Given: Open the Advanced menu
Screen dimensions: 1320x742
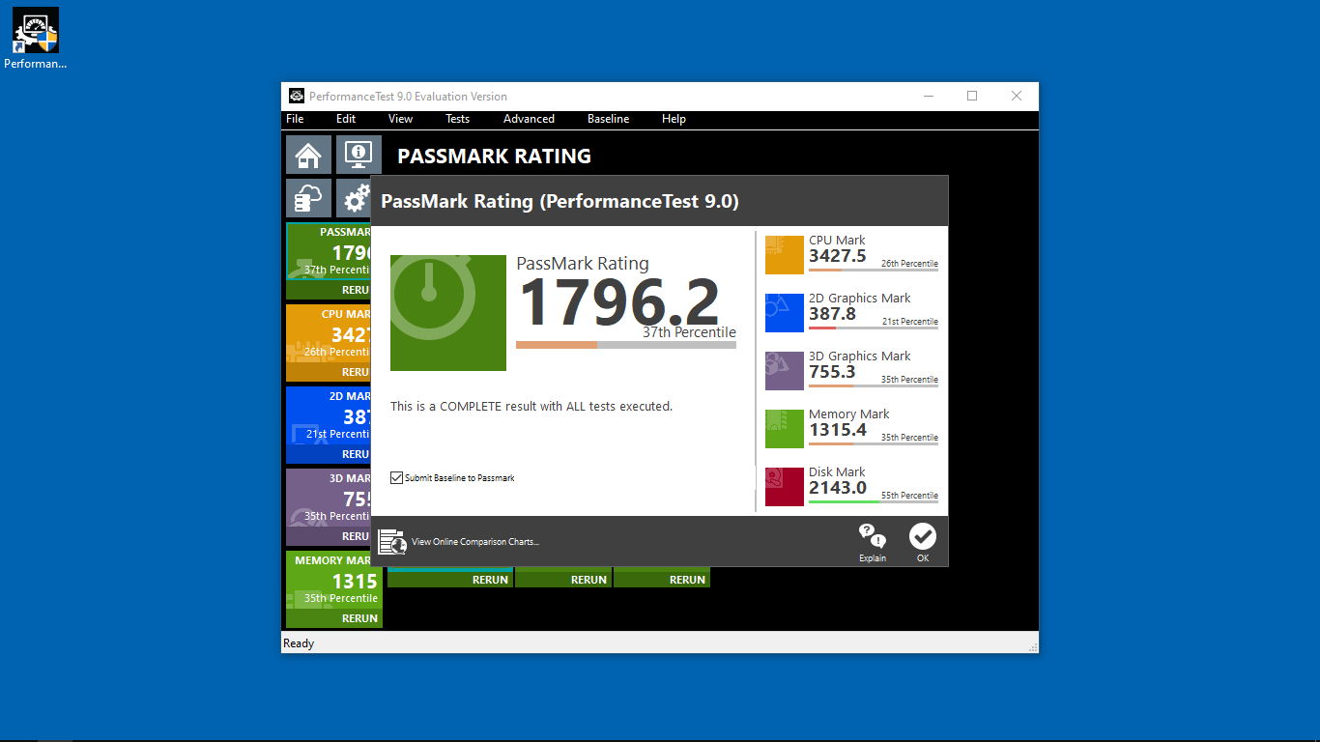Looking at the screenshot, I should coord(529,119).
